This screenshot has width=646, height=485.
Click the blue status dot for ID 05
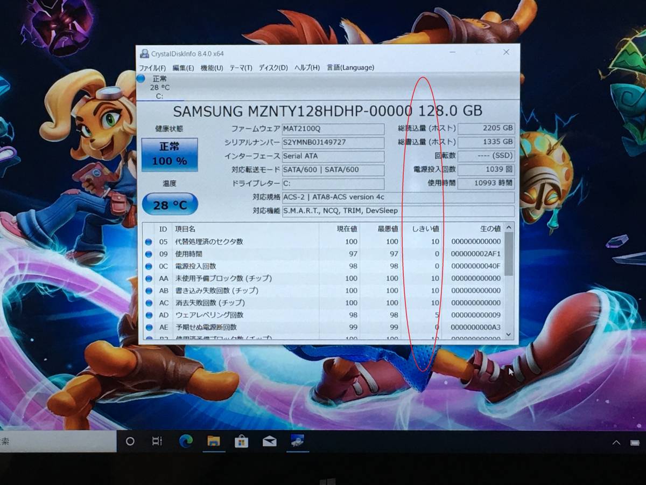[x=149, y=242]
